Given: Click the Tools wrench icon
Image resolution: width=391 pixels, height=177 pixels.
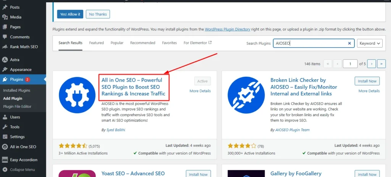Looking at the screenshot, I should 5,127.
